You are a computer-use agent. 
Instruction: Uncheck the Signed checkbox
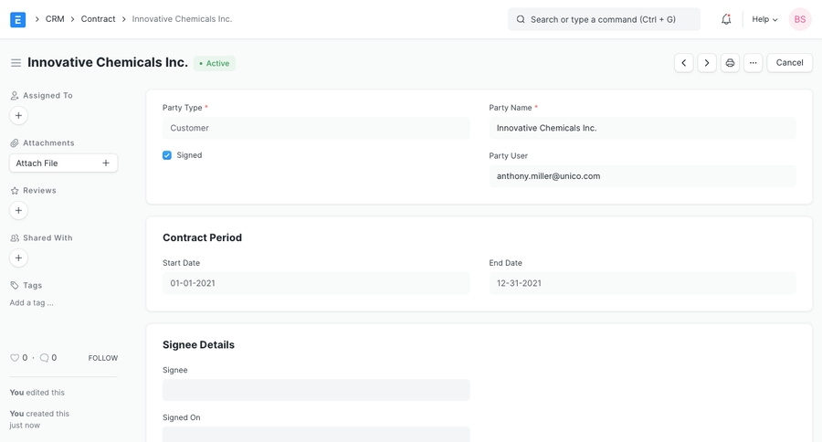(167, 155)
